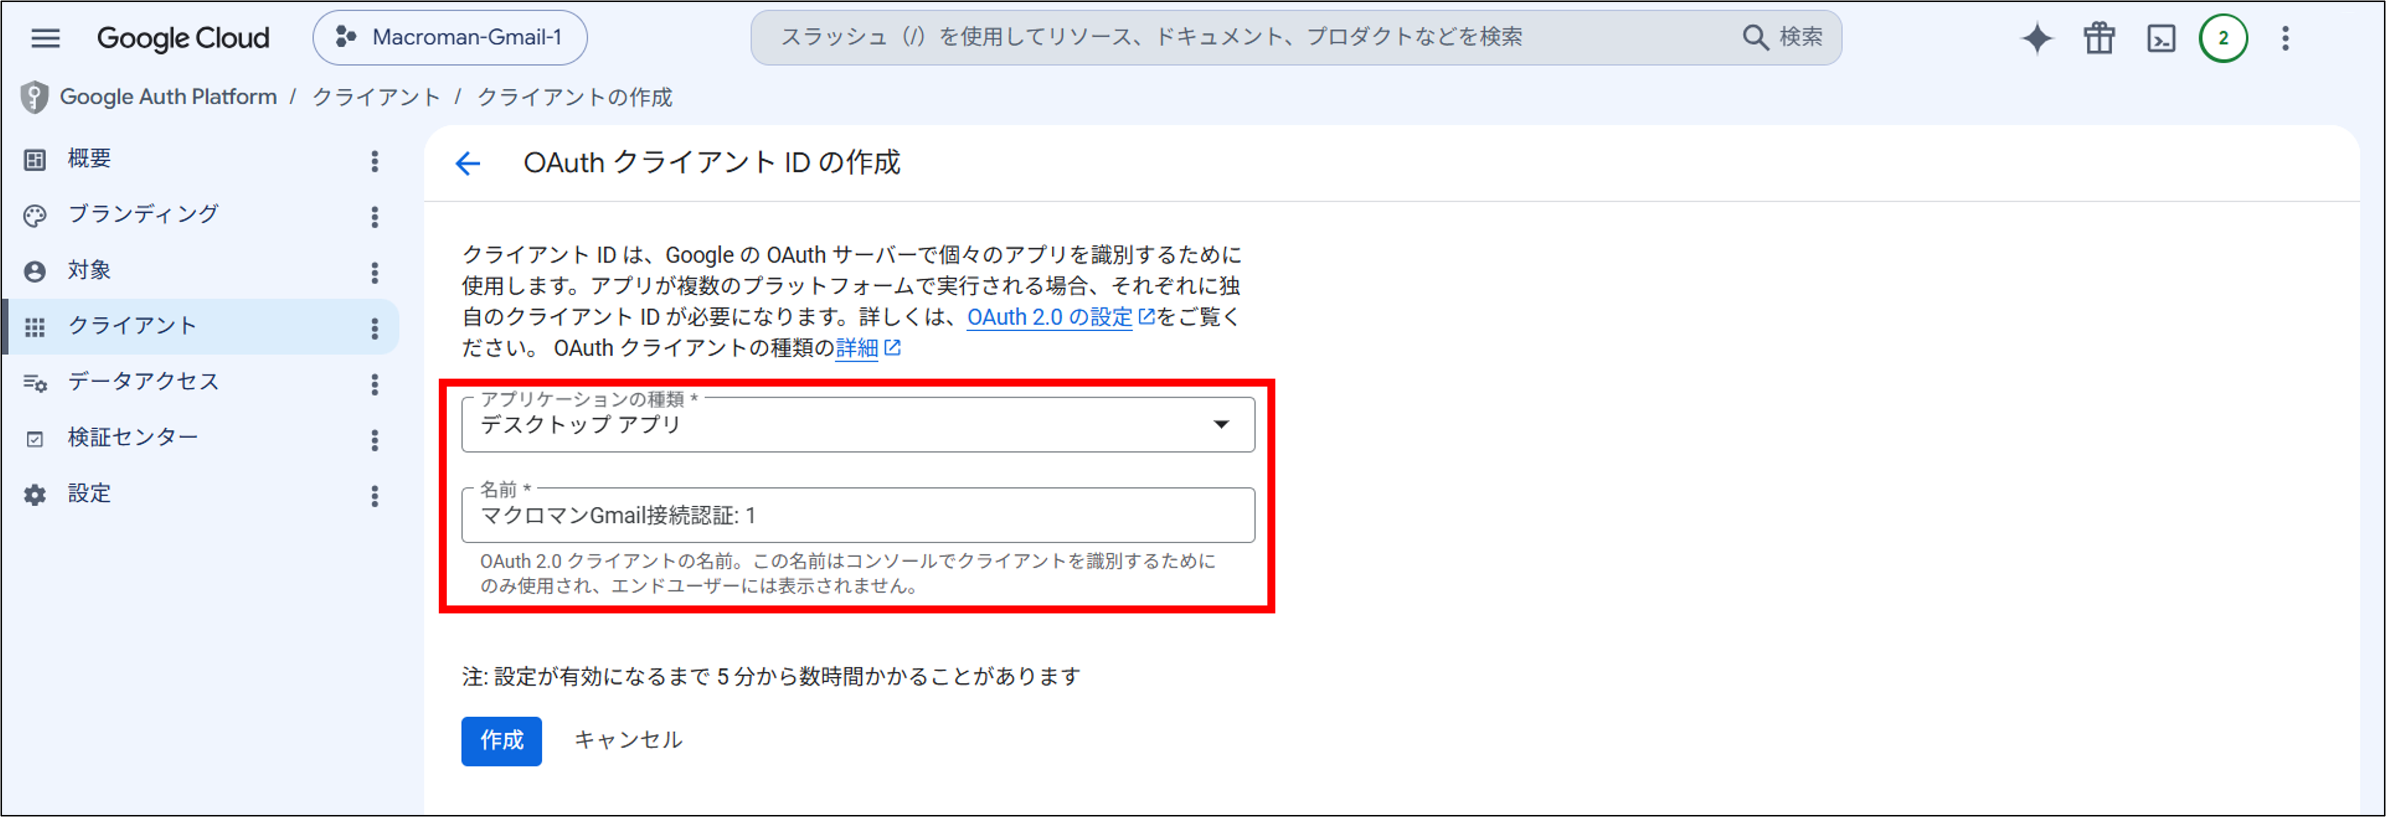Screen dimensions: 2386x817
Task: Click the 設定 gear icon
Action: [34, 495]
